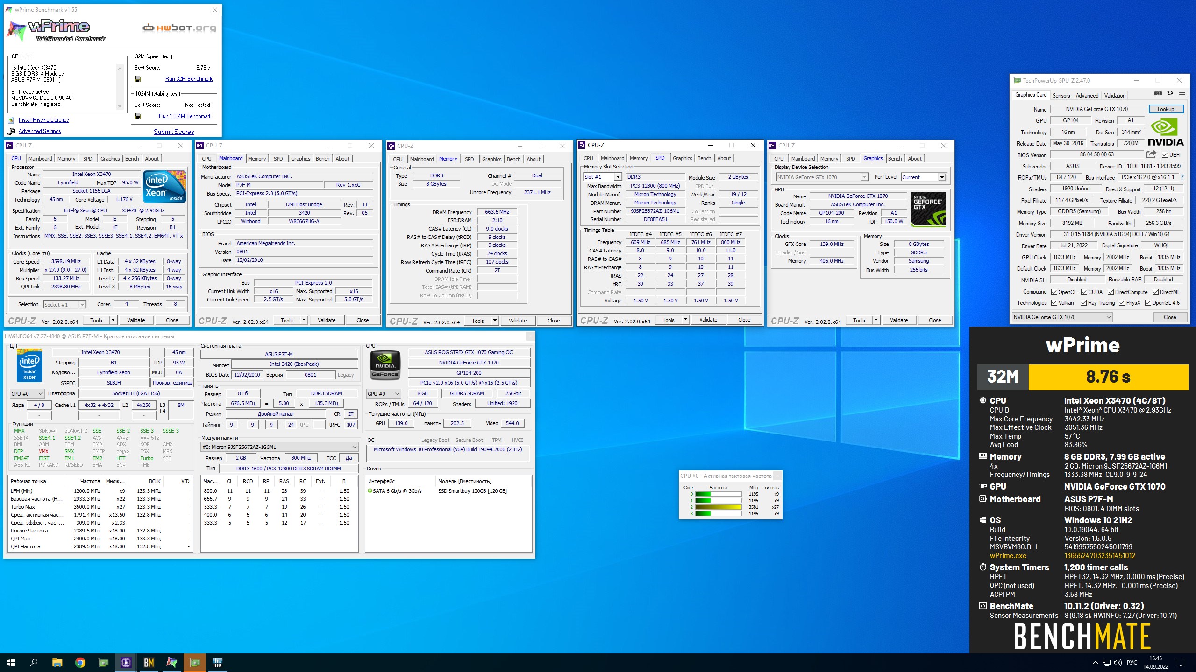This screenshot has width=1196, height=672.
Task: Open Tools arrow in CPU-Z SPD window
Action: [x=685, y=320]
